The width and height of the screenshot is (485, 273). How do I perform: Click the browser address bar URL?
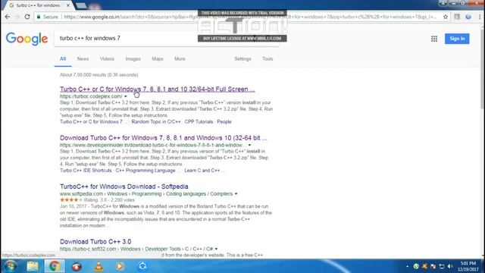tap(250, 17)
